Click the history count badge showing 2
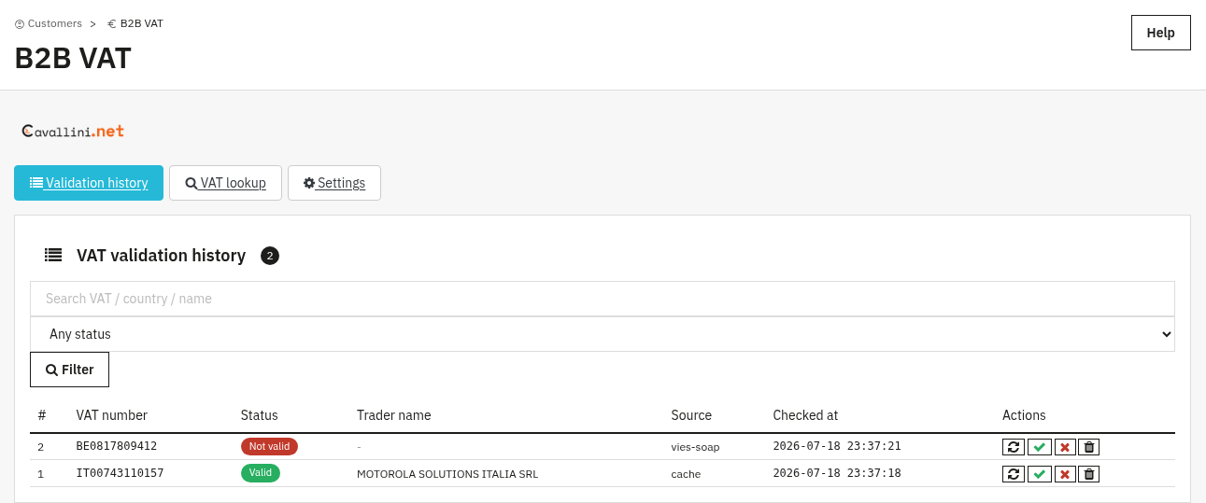This screenshot has width=1206, height=503. pos(270,256)
